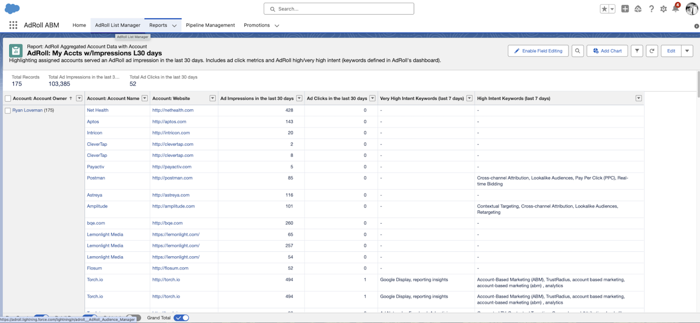Open the Setup gear icon
Screen dimensions: 700x323
[663, 9]
